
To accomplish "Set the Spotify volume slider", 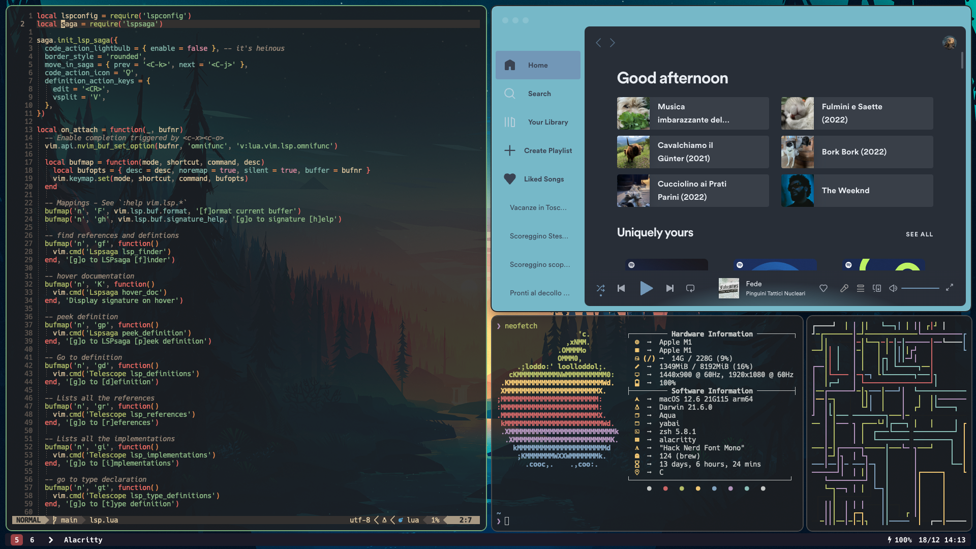I will (920, 288).
